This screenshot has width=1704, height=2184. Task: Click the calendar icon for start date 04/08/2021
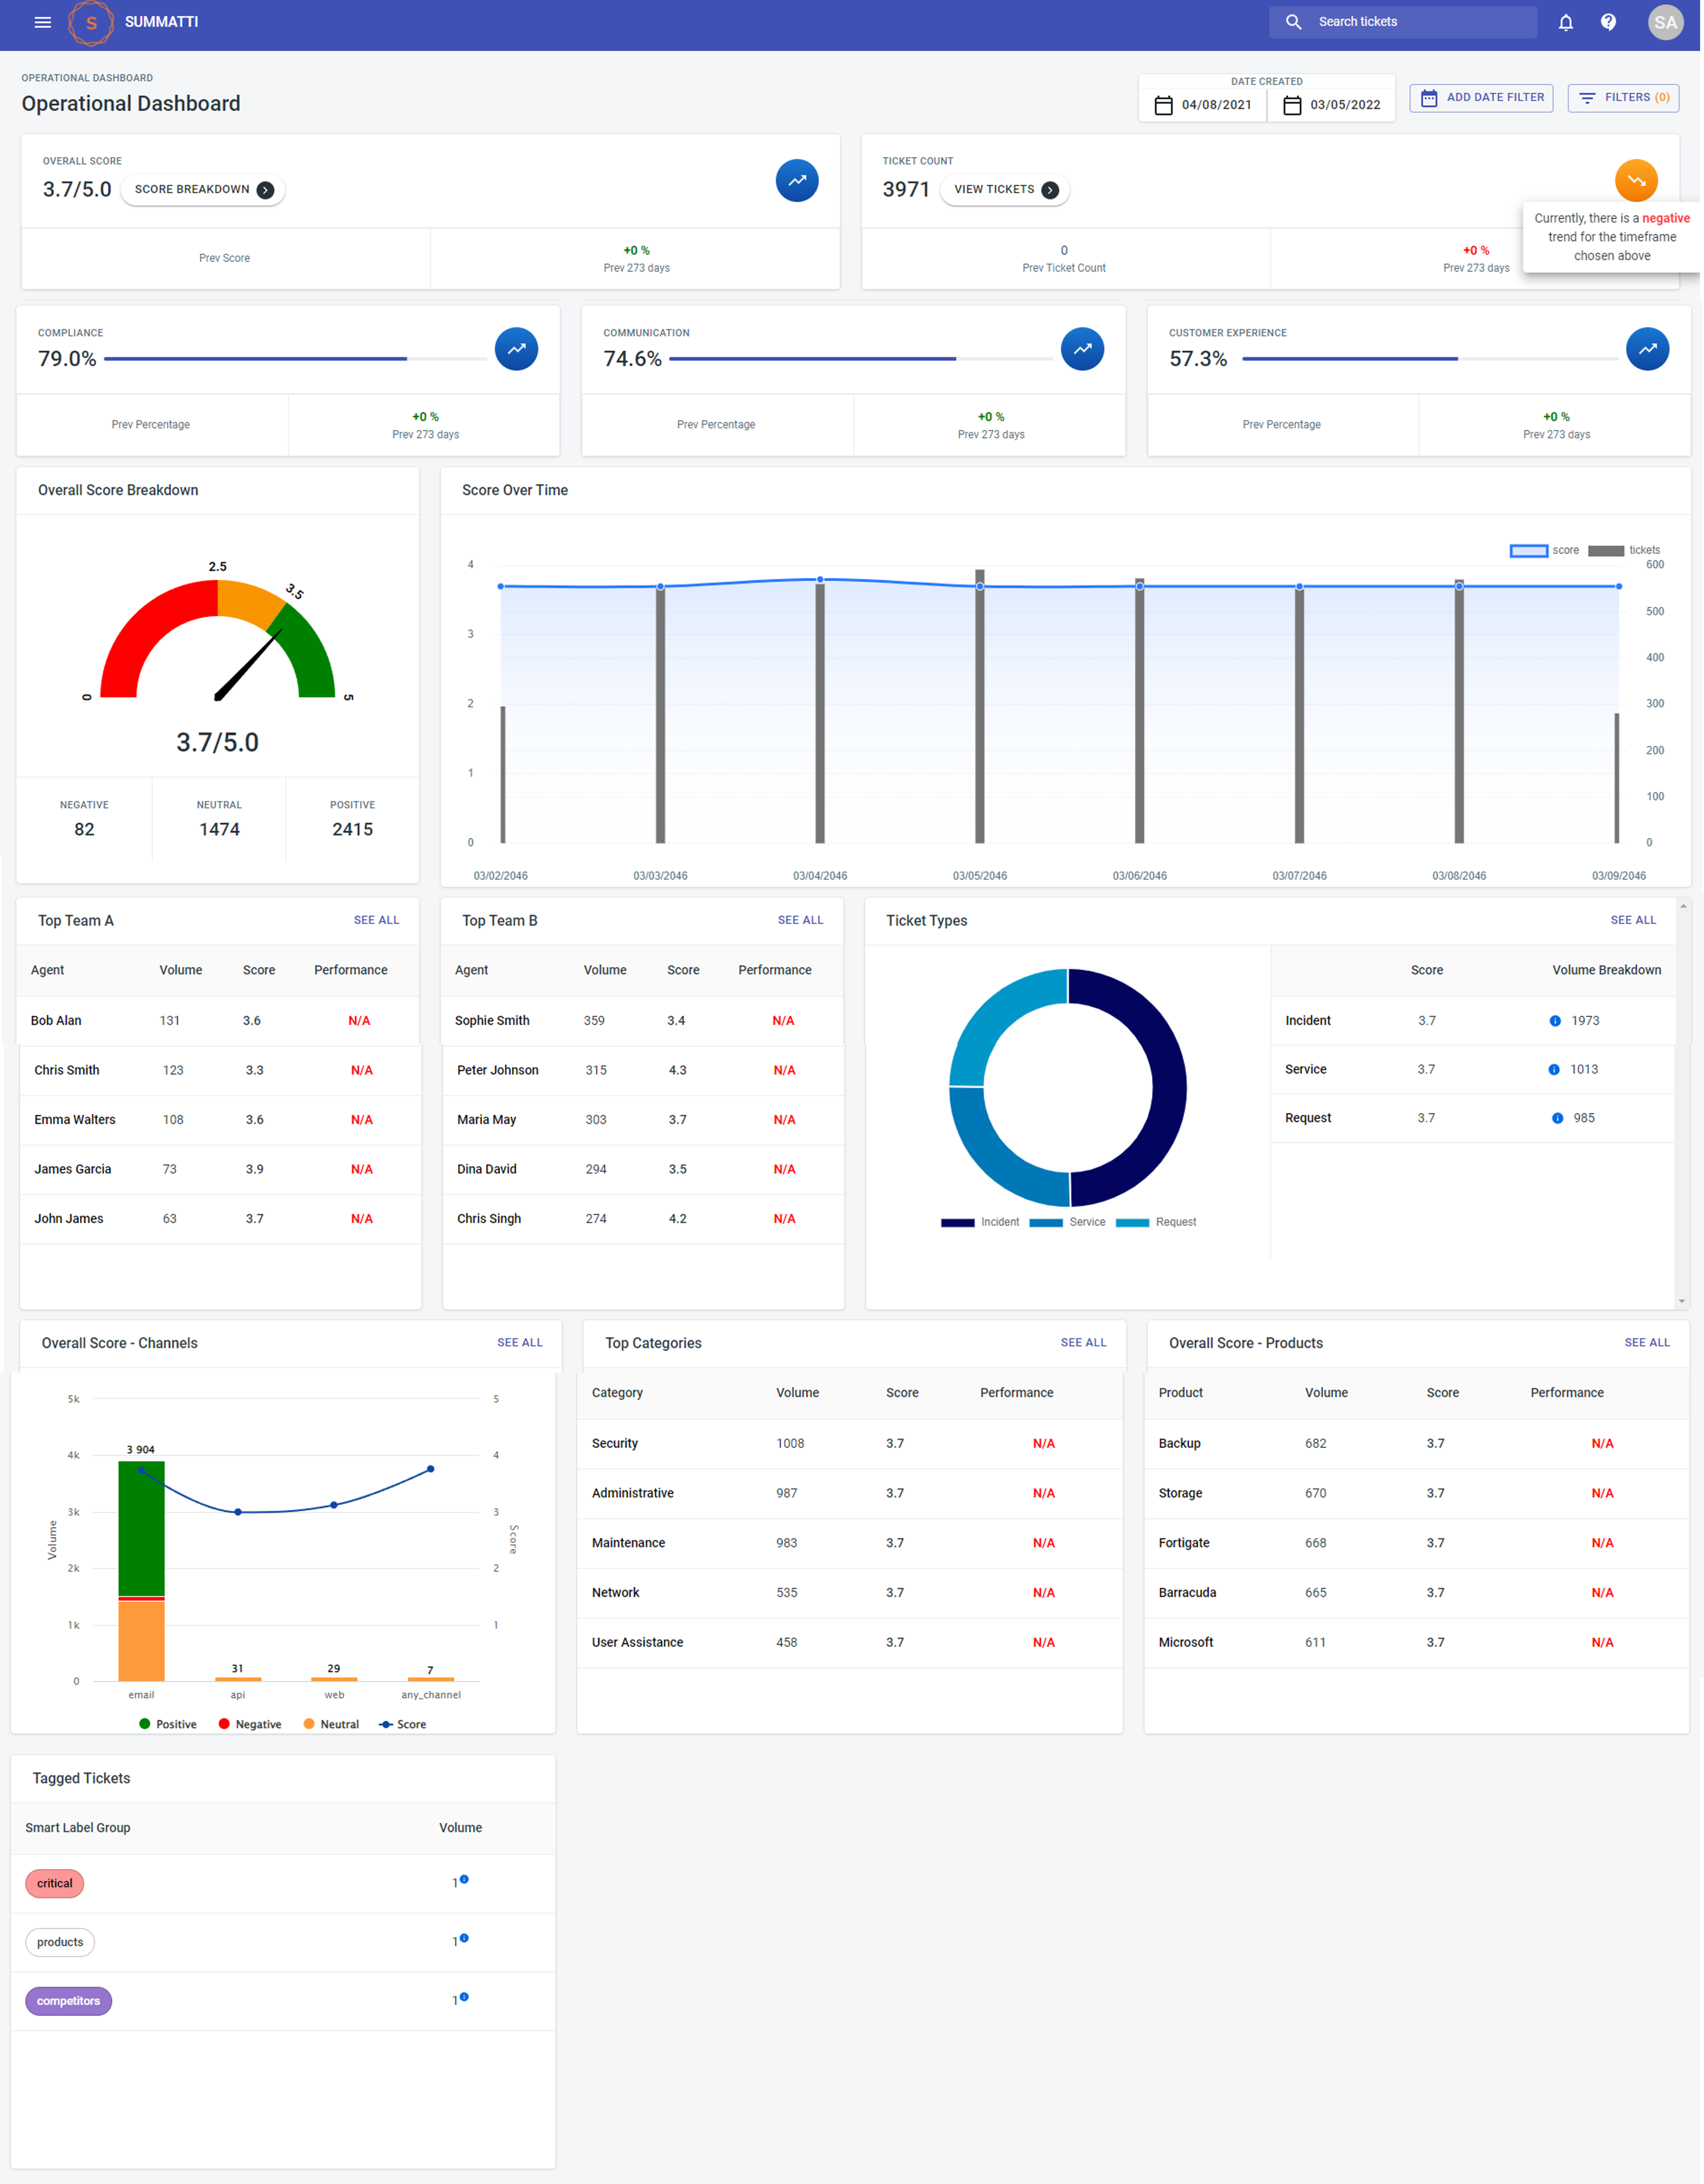pos(1163,105)
